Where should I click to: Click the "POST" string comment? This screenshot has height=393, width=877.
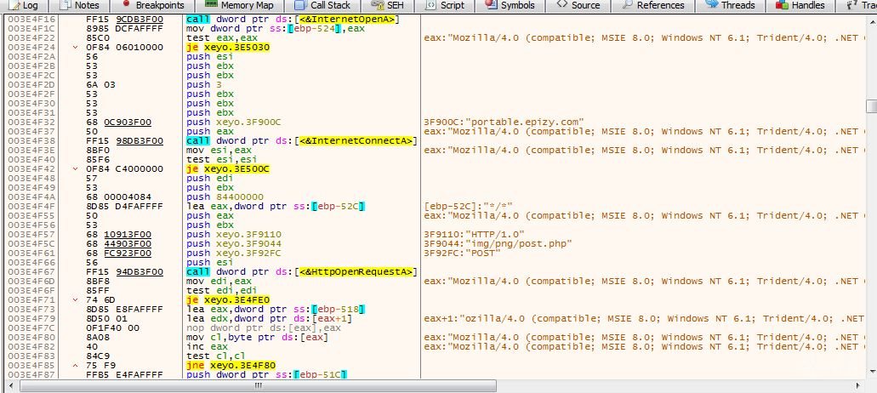[463, 253]
